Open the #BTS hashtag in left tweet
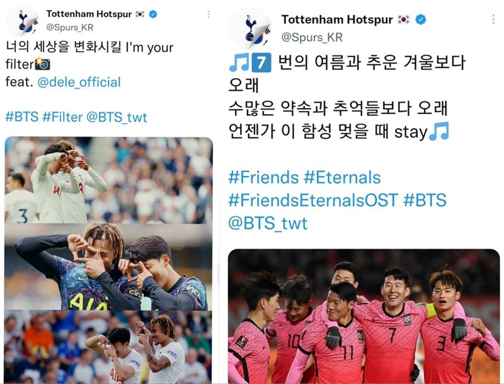The image size is (504, 384). [x=22, y=117]
